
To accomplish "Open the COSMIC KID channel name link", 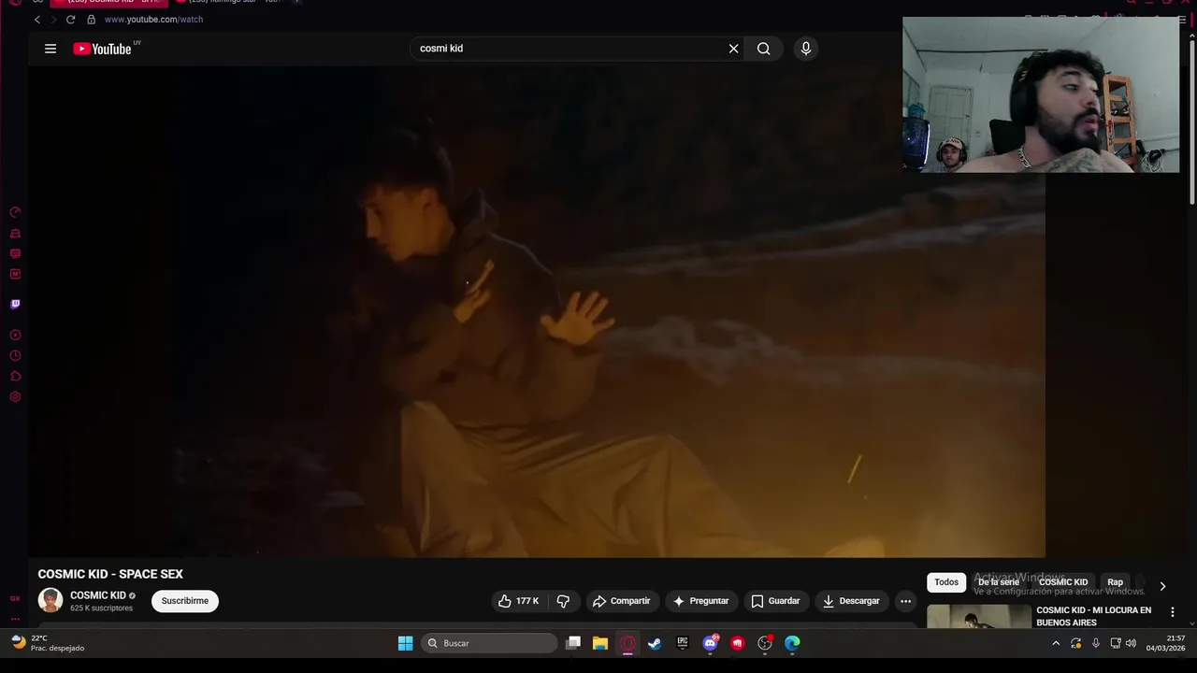I will click(x=97, y=595).
